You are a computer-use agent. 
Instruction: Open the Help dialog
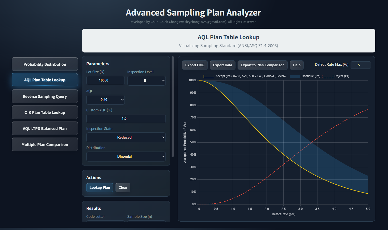[x=297, y=65]
